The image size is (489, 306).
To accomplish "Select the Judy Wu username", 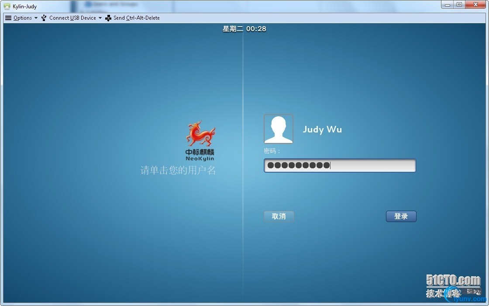I will (x=322, y=129).
